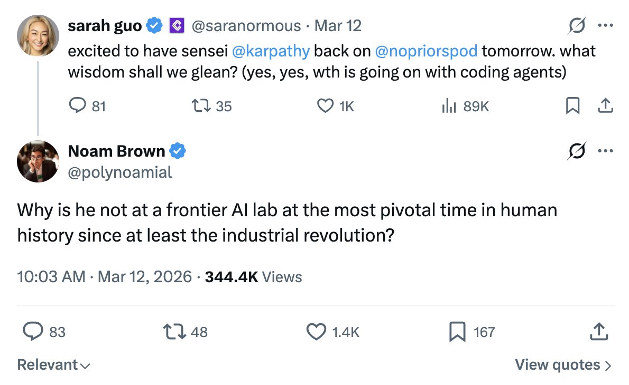Expand the Relevant sort dropdown
Screen dimensions: 629x385
(x=53, y=364)
